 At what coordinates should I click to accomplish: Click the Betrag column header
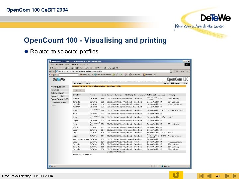(x=118, y=95)
